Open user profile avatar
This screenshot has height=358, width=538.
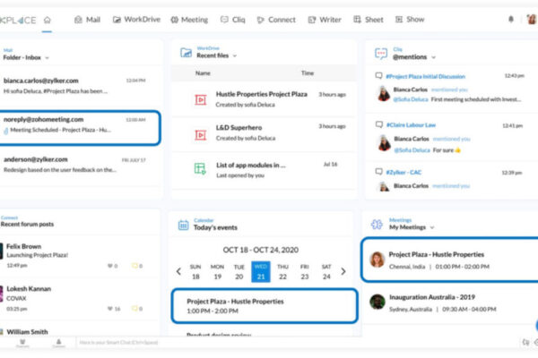tap(532, 19)
